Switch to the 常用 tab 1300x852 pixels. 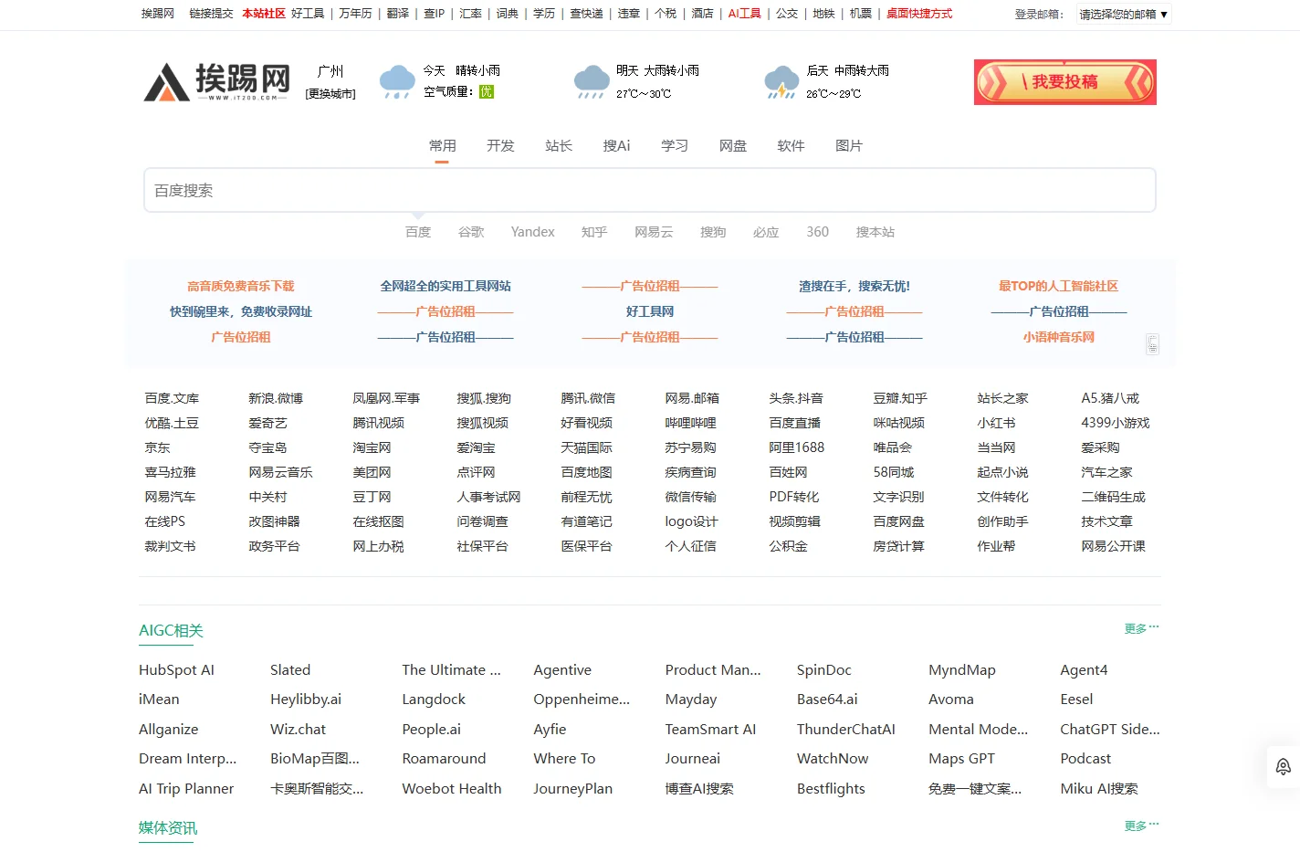tap(442, 145)
